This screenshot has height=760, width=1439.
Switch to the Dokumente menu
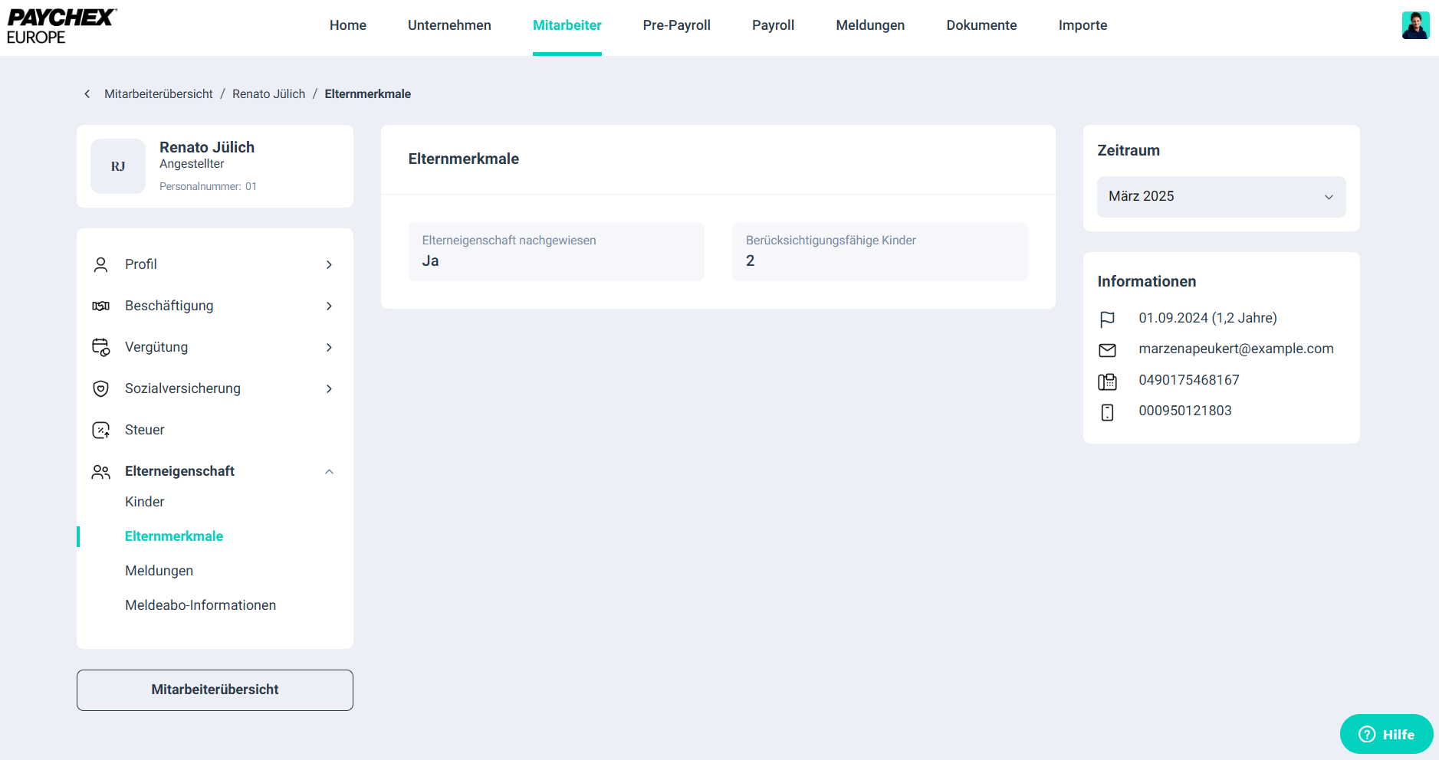tap(981, 25)
